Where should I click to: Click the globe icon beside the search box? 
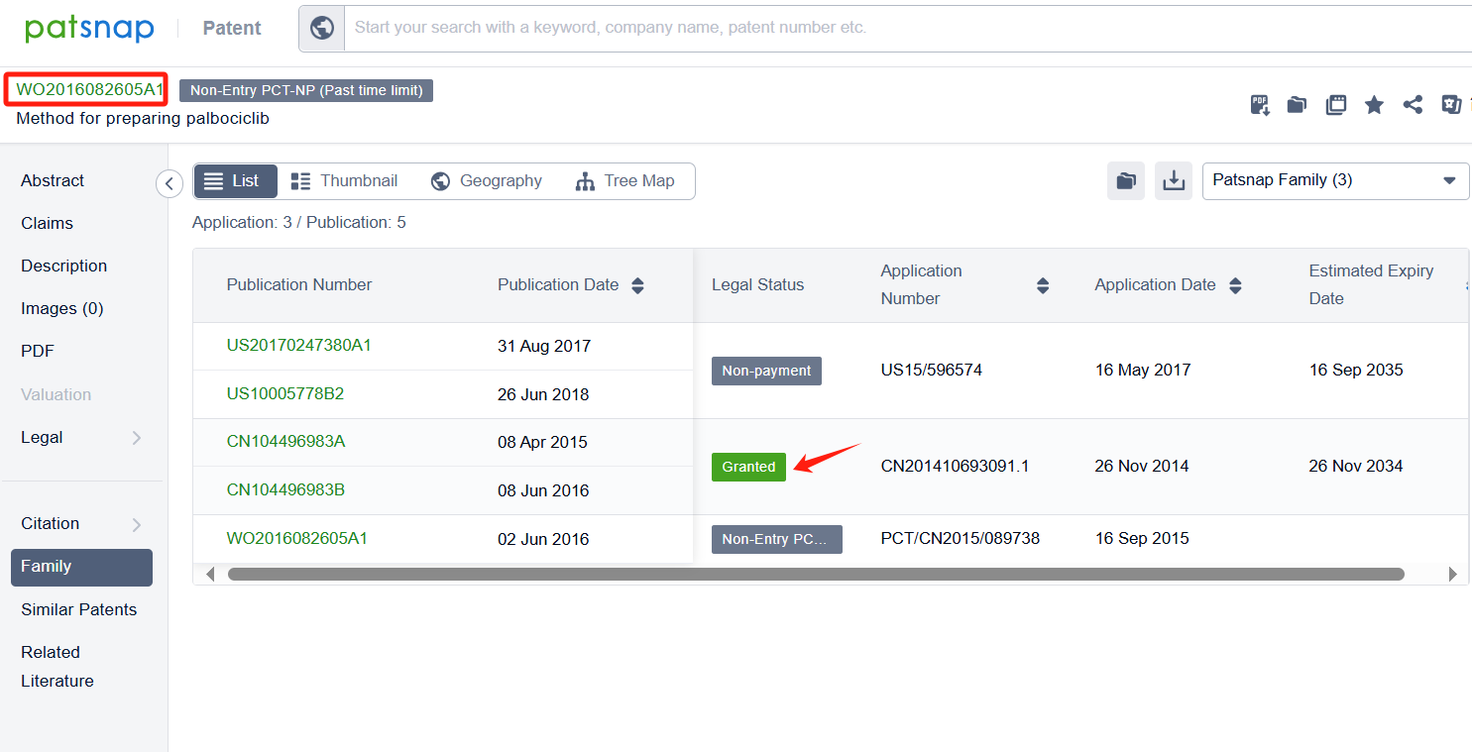[x=322, y=28]
